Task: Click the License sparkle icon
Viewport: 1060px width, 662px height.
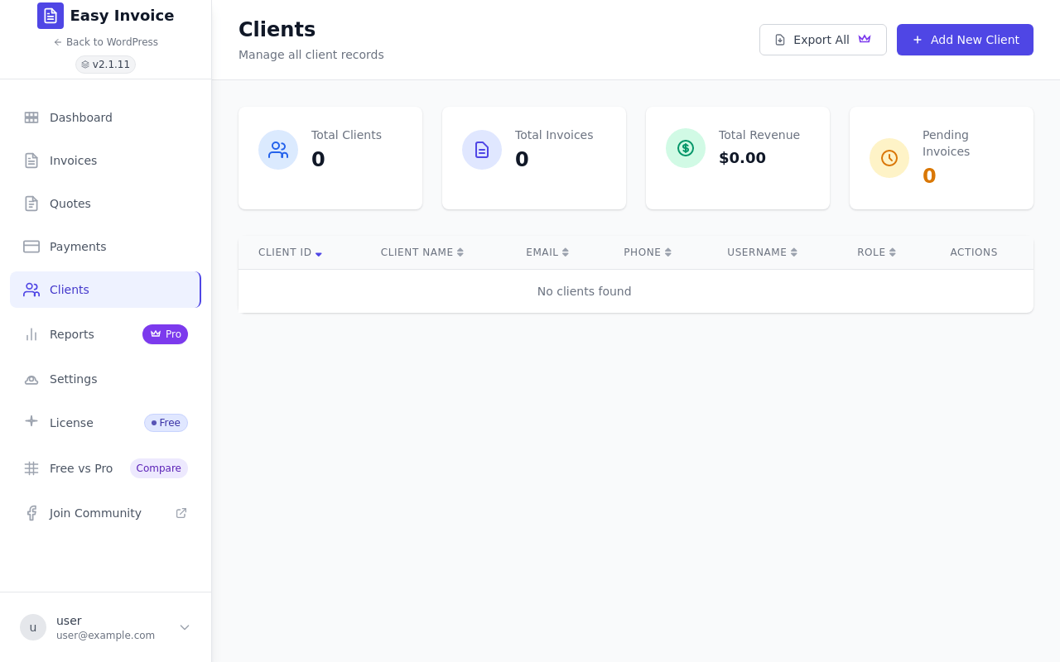Action: [31, 420]
